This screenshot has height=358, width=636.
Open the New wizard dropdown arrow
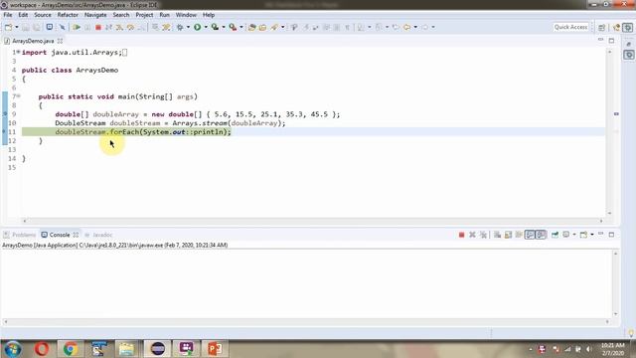[x=17, y=27]
